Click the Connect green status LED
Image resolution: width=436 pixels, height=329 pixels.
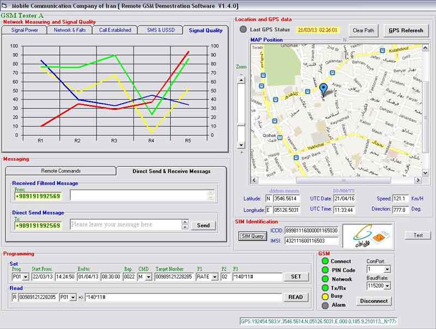(x=325, y=261)
